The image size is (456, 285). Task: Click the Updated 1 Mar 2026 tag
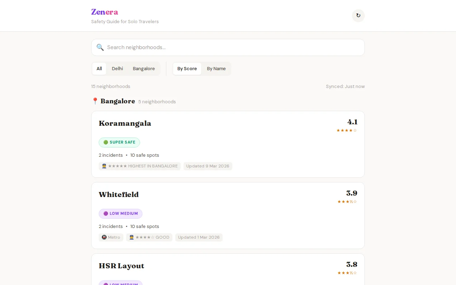tap(199, 237)
